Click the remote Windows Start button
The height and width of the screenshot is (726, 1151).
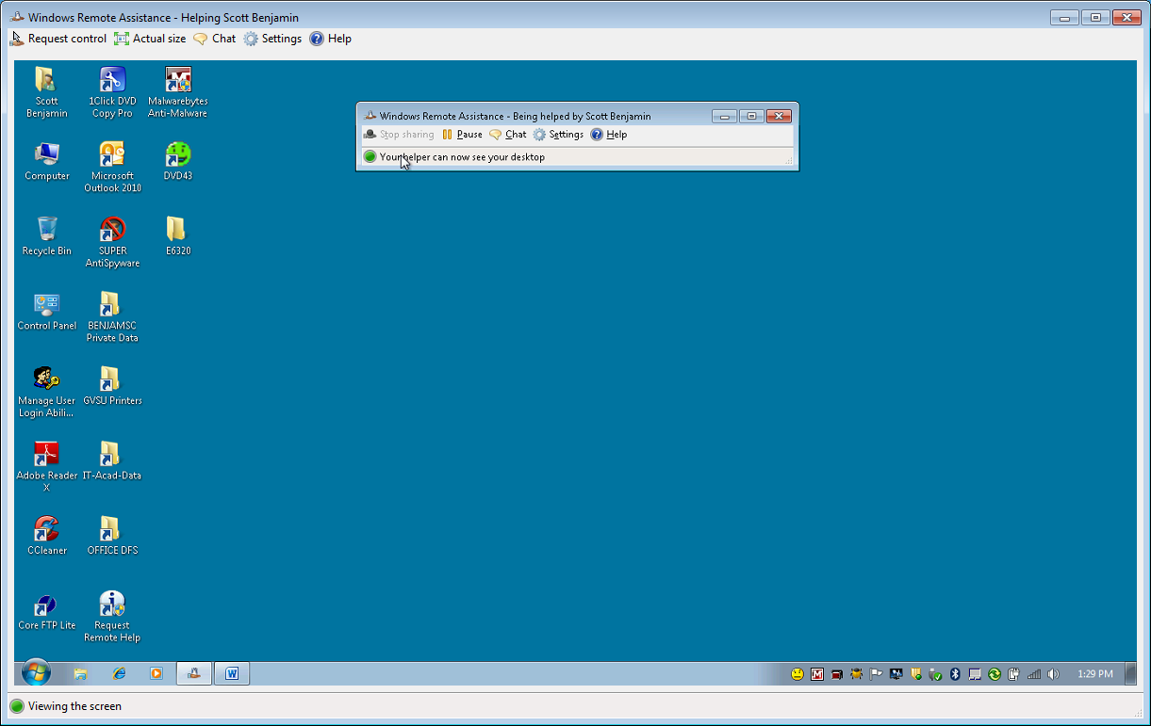pos(36,673)
